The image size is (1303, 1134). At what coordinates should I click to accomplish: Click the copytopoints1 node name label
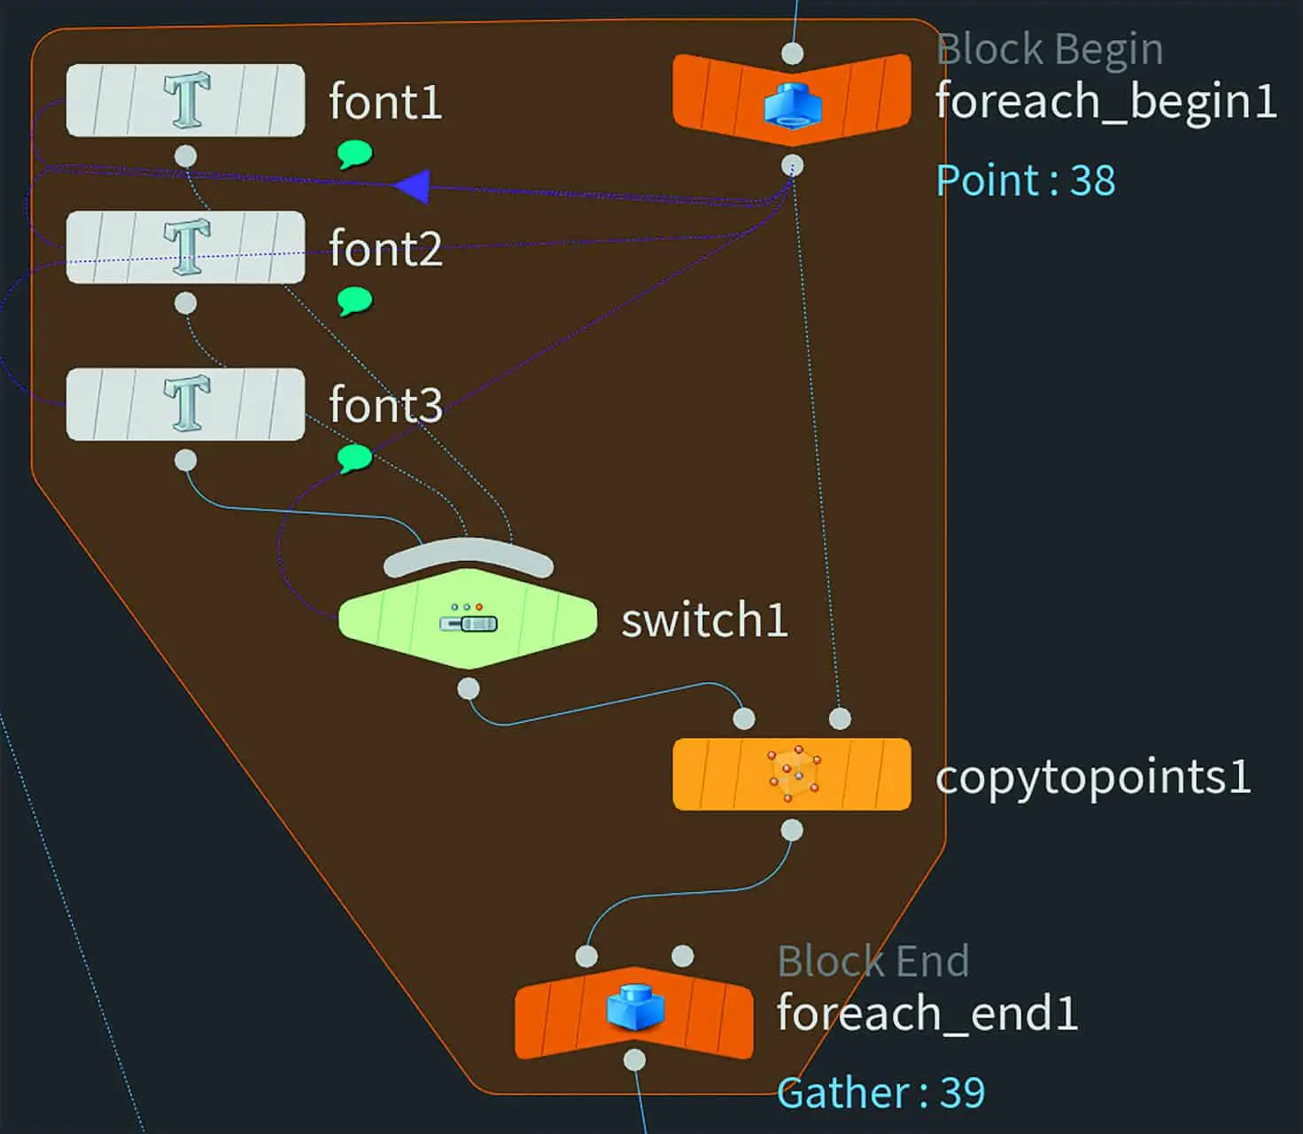tap(1093, 777)
